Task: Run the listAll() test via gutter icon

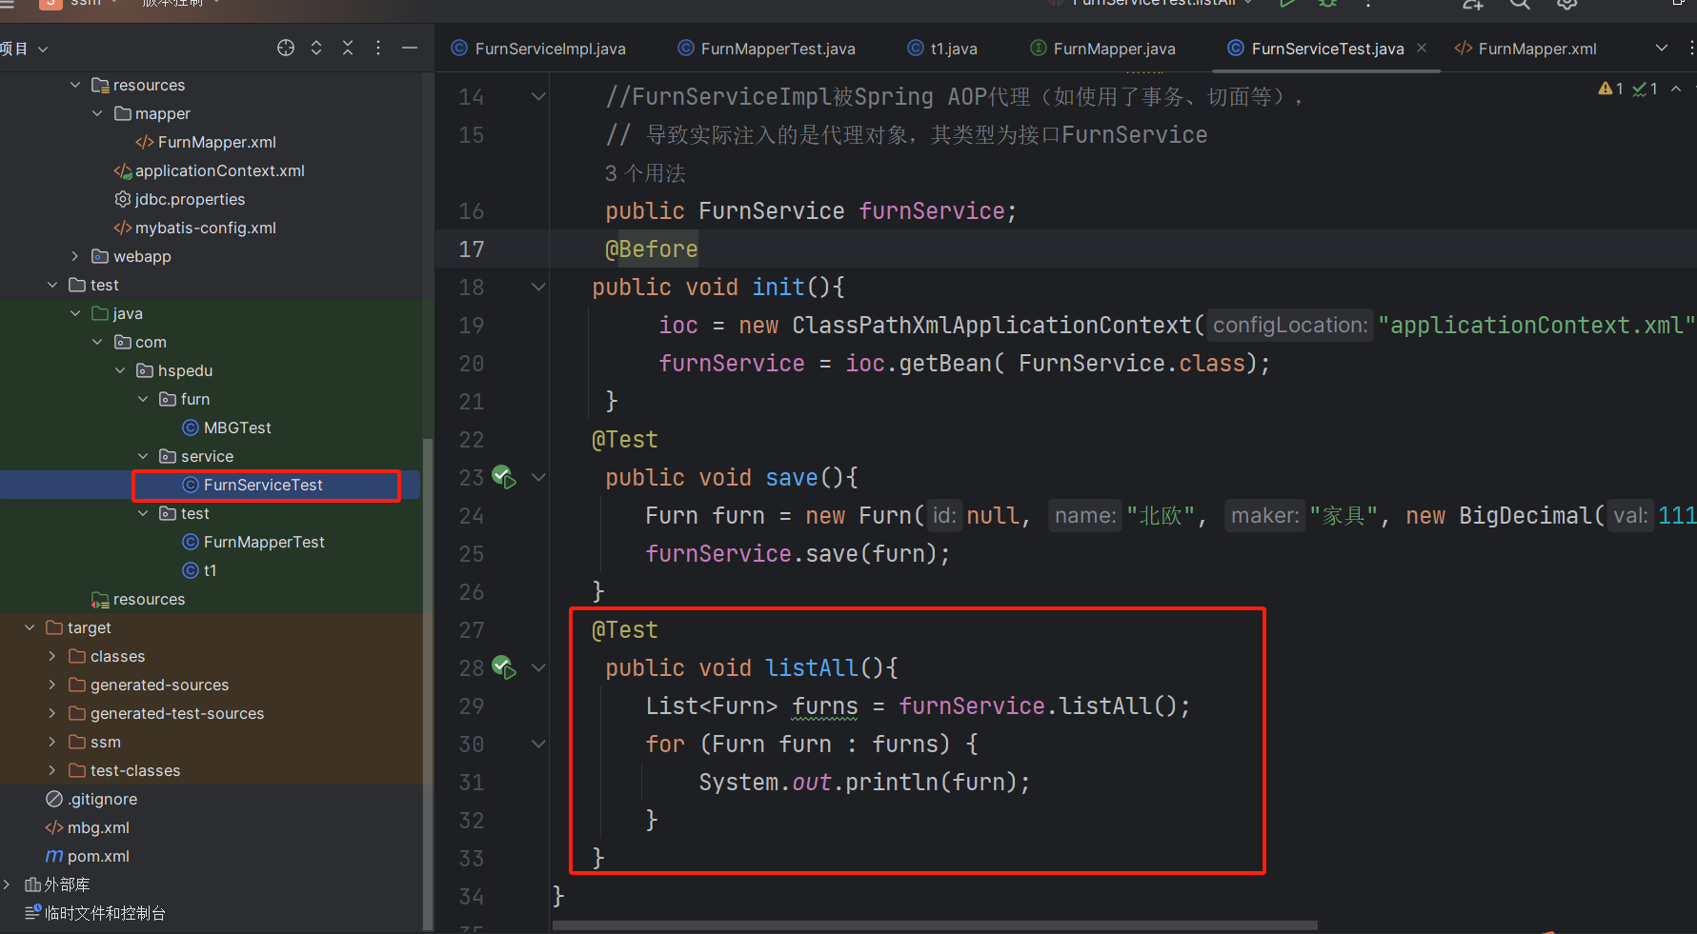Action: [504, 667]
